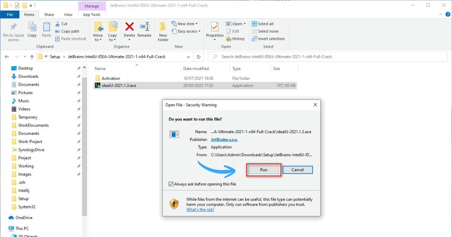Choose Copy path in the ribbon
The width and height of the screenshot is (452, 237).
[x=67, y=31]
